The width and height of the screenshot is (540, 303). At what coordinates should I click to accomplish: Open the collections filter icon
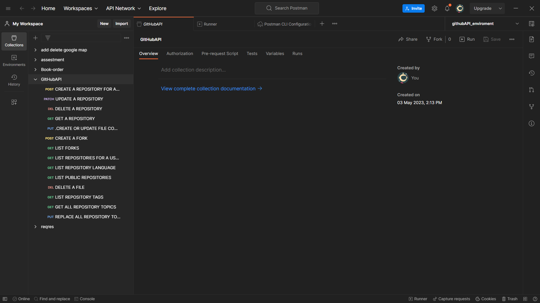pos(48,38)
